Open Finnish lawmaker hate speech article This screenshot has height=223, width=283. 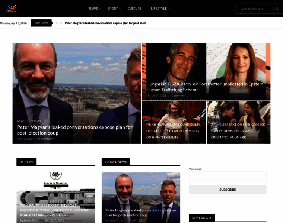pyautogui.click(x=173, y=131)
